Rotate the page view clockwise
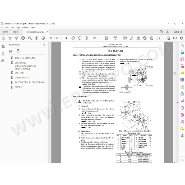Image resolution: width=185 pixels, height=185 pixels. pyautogui.click(x=158, y=38)
